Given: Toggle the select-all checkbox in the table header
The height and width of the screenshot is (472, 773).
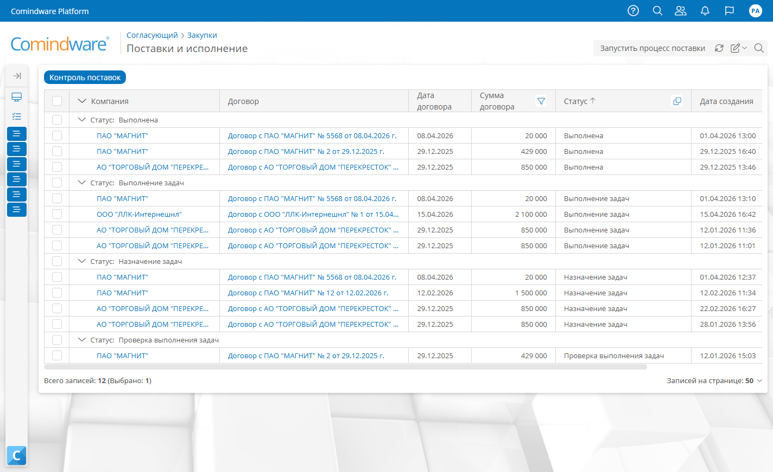Looking at the screenshot, I should pos(57,101).
